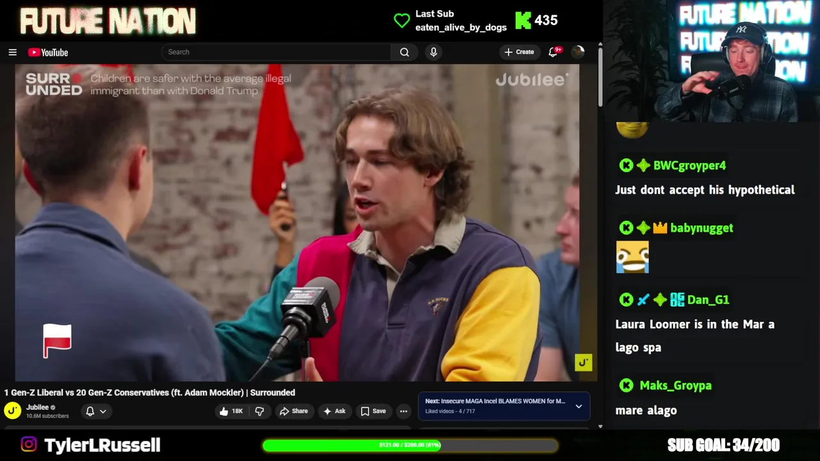Viewport: 820px width, 461px height.
Task: Go to YouTube home via logo
Action: tap(48, 53)
